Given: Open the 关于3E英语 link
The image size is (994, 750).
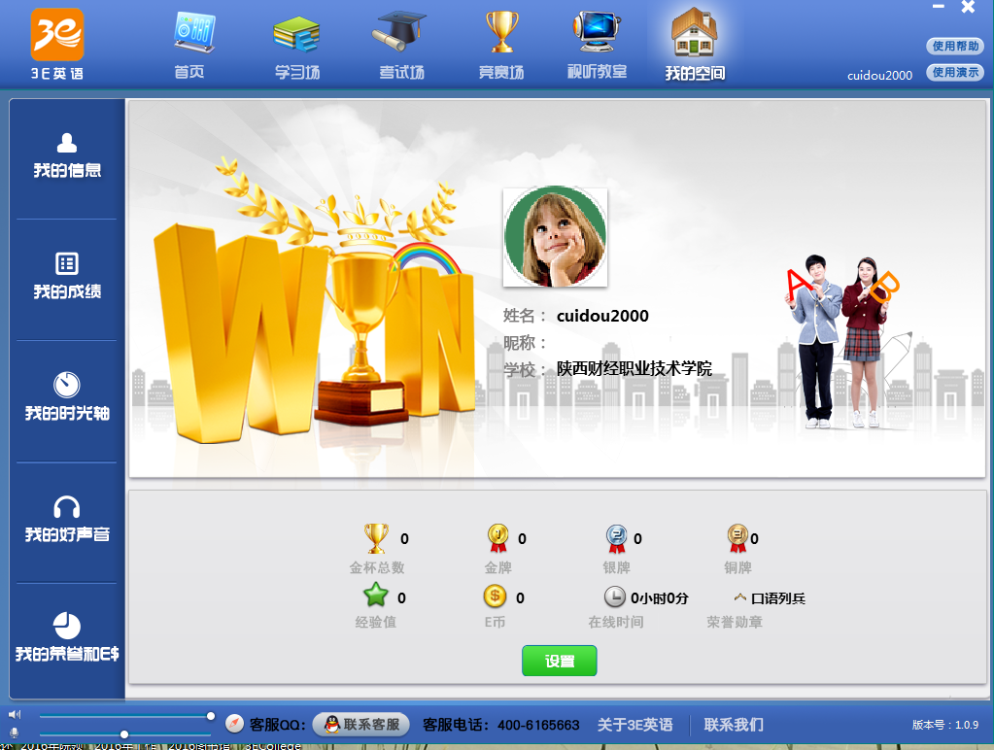Looking at the screenshot, I should pyautogui.click(x=634, y=725).
